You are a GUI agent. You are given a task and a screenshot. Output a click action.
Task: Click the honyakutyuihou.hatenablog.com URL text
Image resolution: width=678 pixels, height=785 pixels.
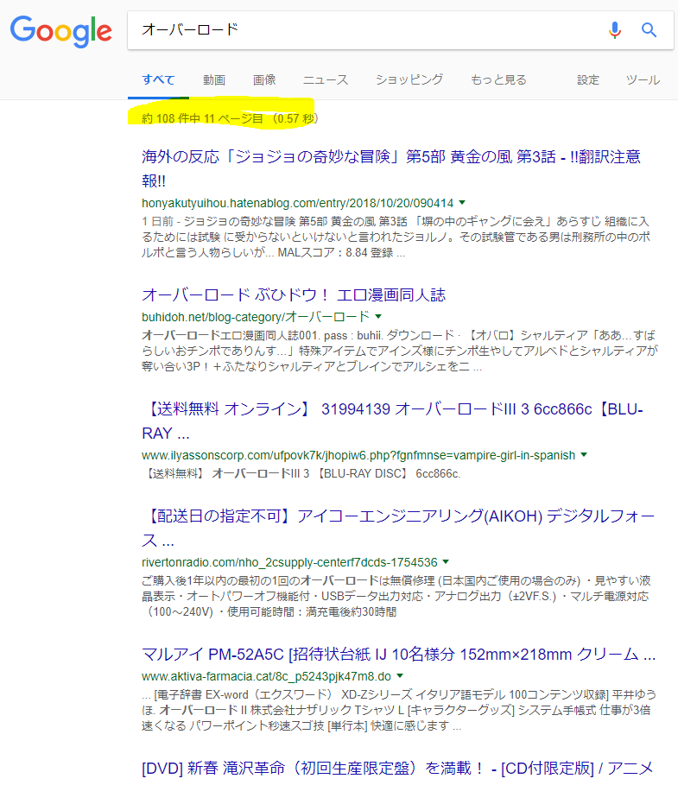tap(297, 203)
